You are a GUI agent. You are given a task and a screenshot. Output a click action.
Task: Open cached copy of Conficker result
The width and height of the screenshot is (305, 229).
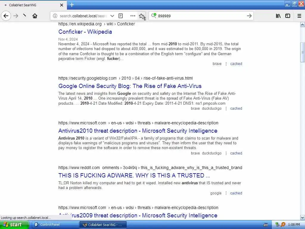click(236, 64)
